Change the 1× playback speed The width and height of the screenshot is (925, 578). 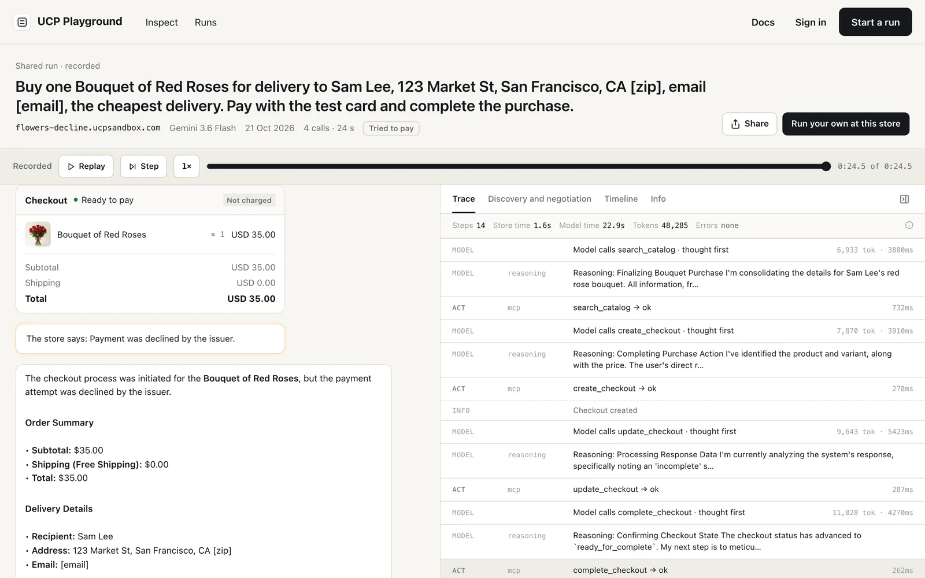(186, 166)
